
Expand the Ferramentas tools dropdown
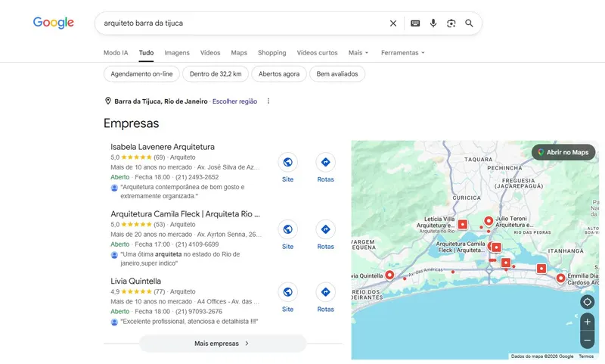403,53
